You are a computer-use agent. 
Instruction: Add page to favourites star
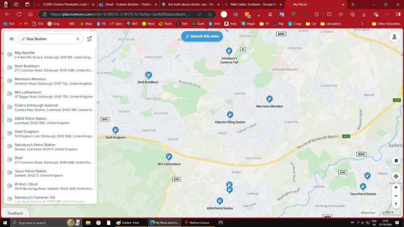pos(210,15)
